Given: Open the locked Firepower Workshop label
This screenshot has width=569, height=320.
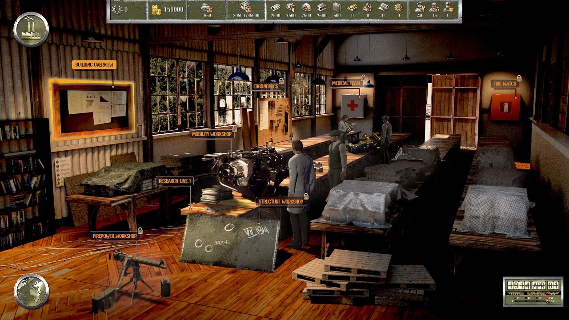Looking at the screenshot, I should point(115,236).
